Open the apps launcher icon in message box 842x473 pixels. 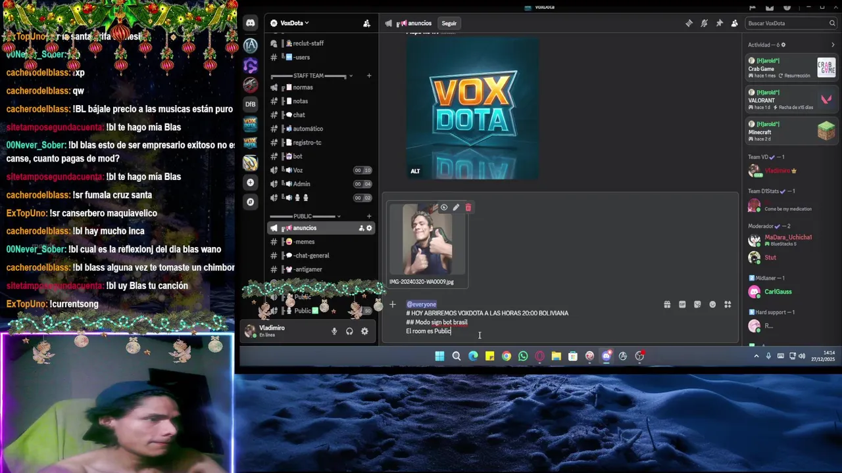click(728, 304)
